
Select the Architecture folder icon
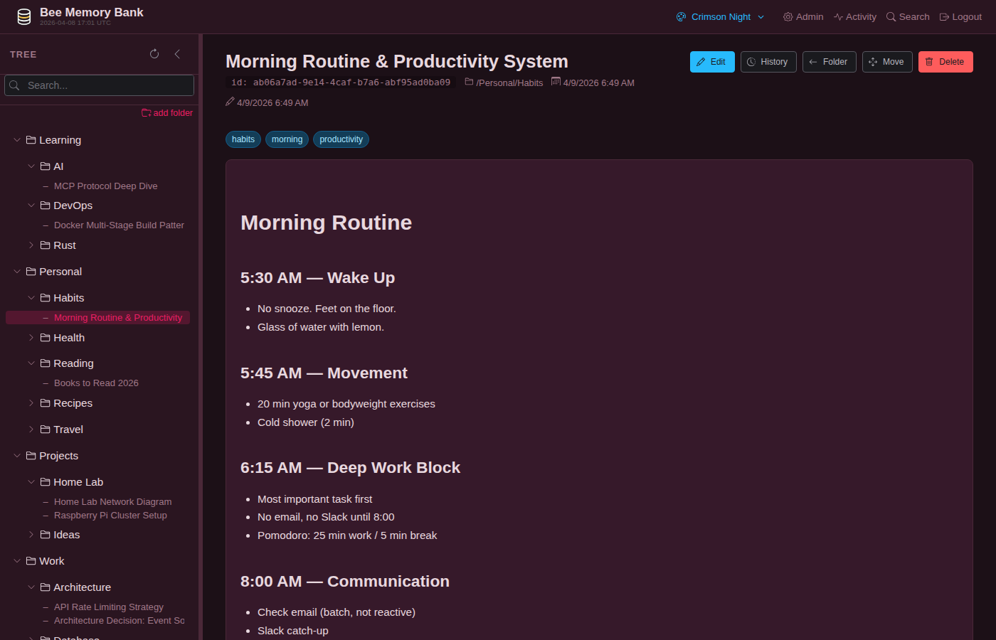point(46,587)
